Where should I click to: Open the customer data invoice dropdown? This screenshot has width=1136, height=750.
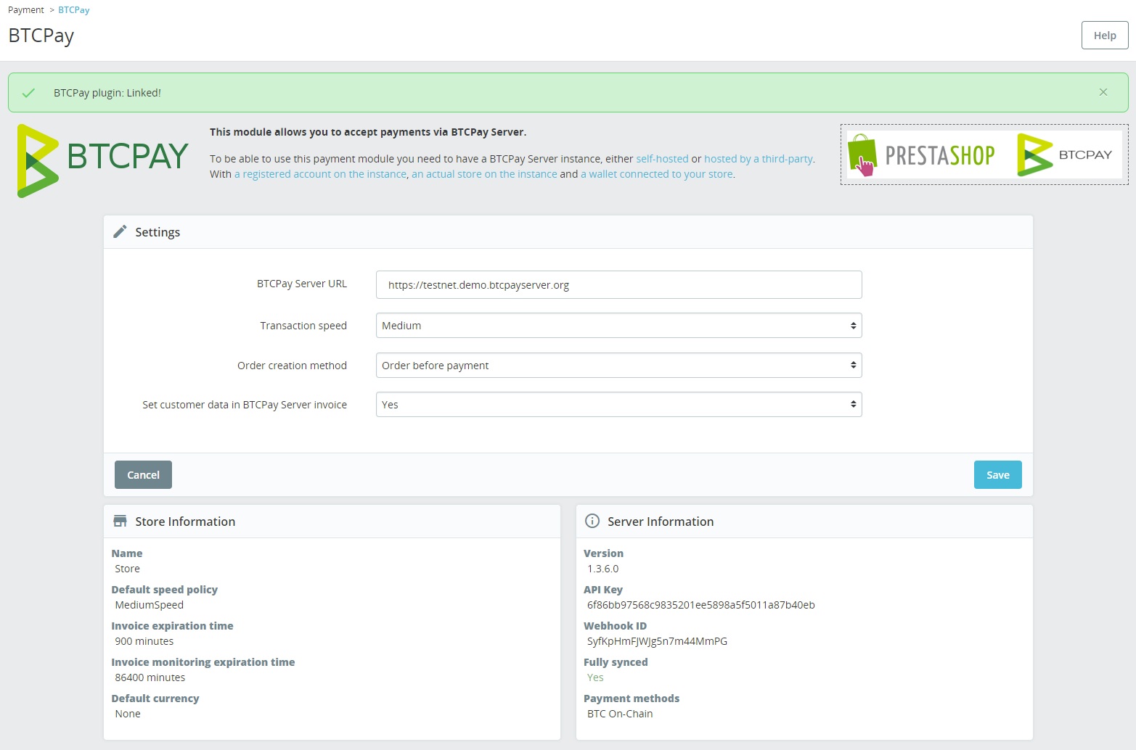click(x=618, y=404)
